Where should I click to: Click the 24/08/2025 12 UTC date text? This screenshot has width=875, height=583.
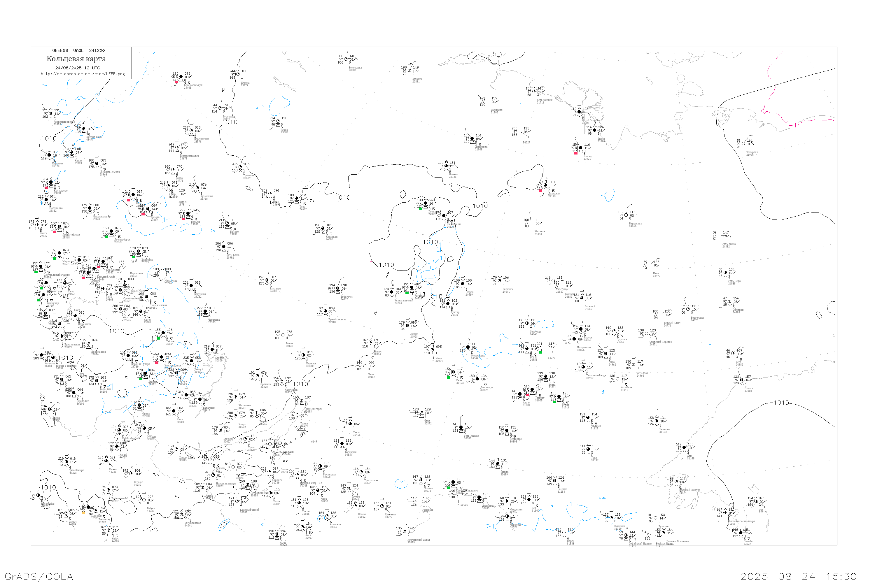(77, 68)
